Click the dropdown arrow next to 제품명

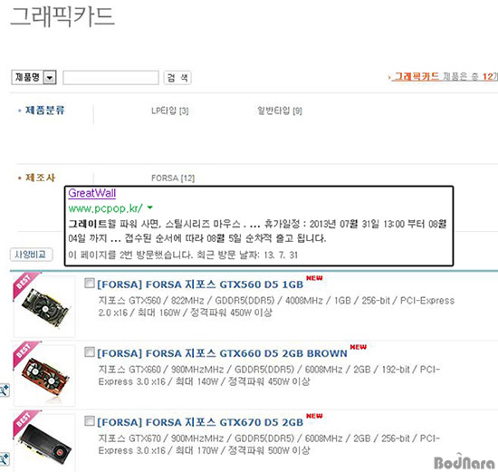coord(50,78)
